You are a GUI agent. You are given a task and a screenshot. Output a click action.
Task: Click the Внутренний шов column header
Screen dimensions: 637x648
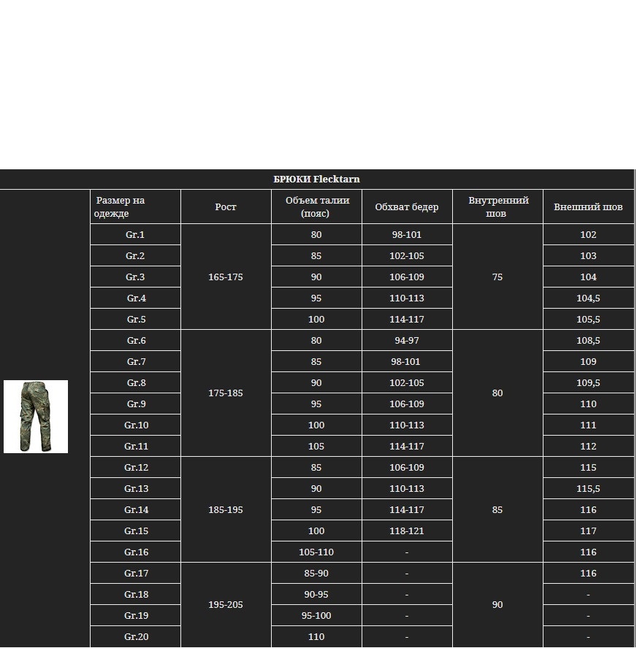pyautogui.click(x=497, y=207)
